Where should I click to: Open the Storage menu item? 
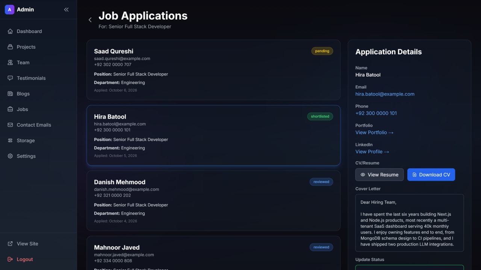(x=38, y=141)
